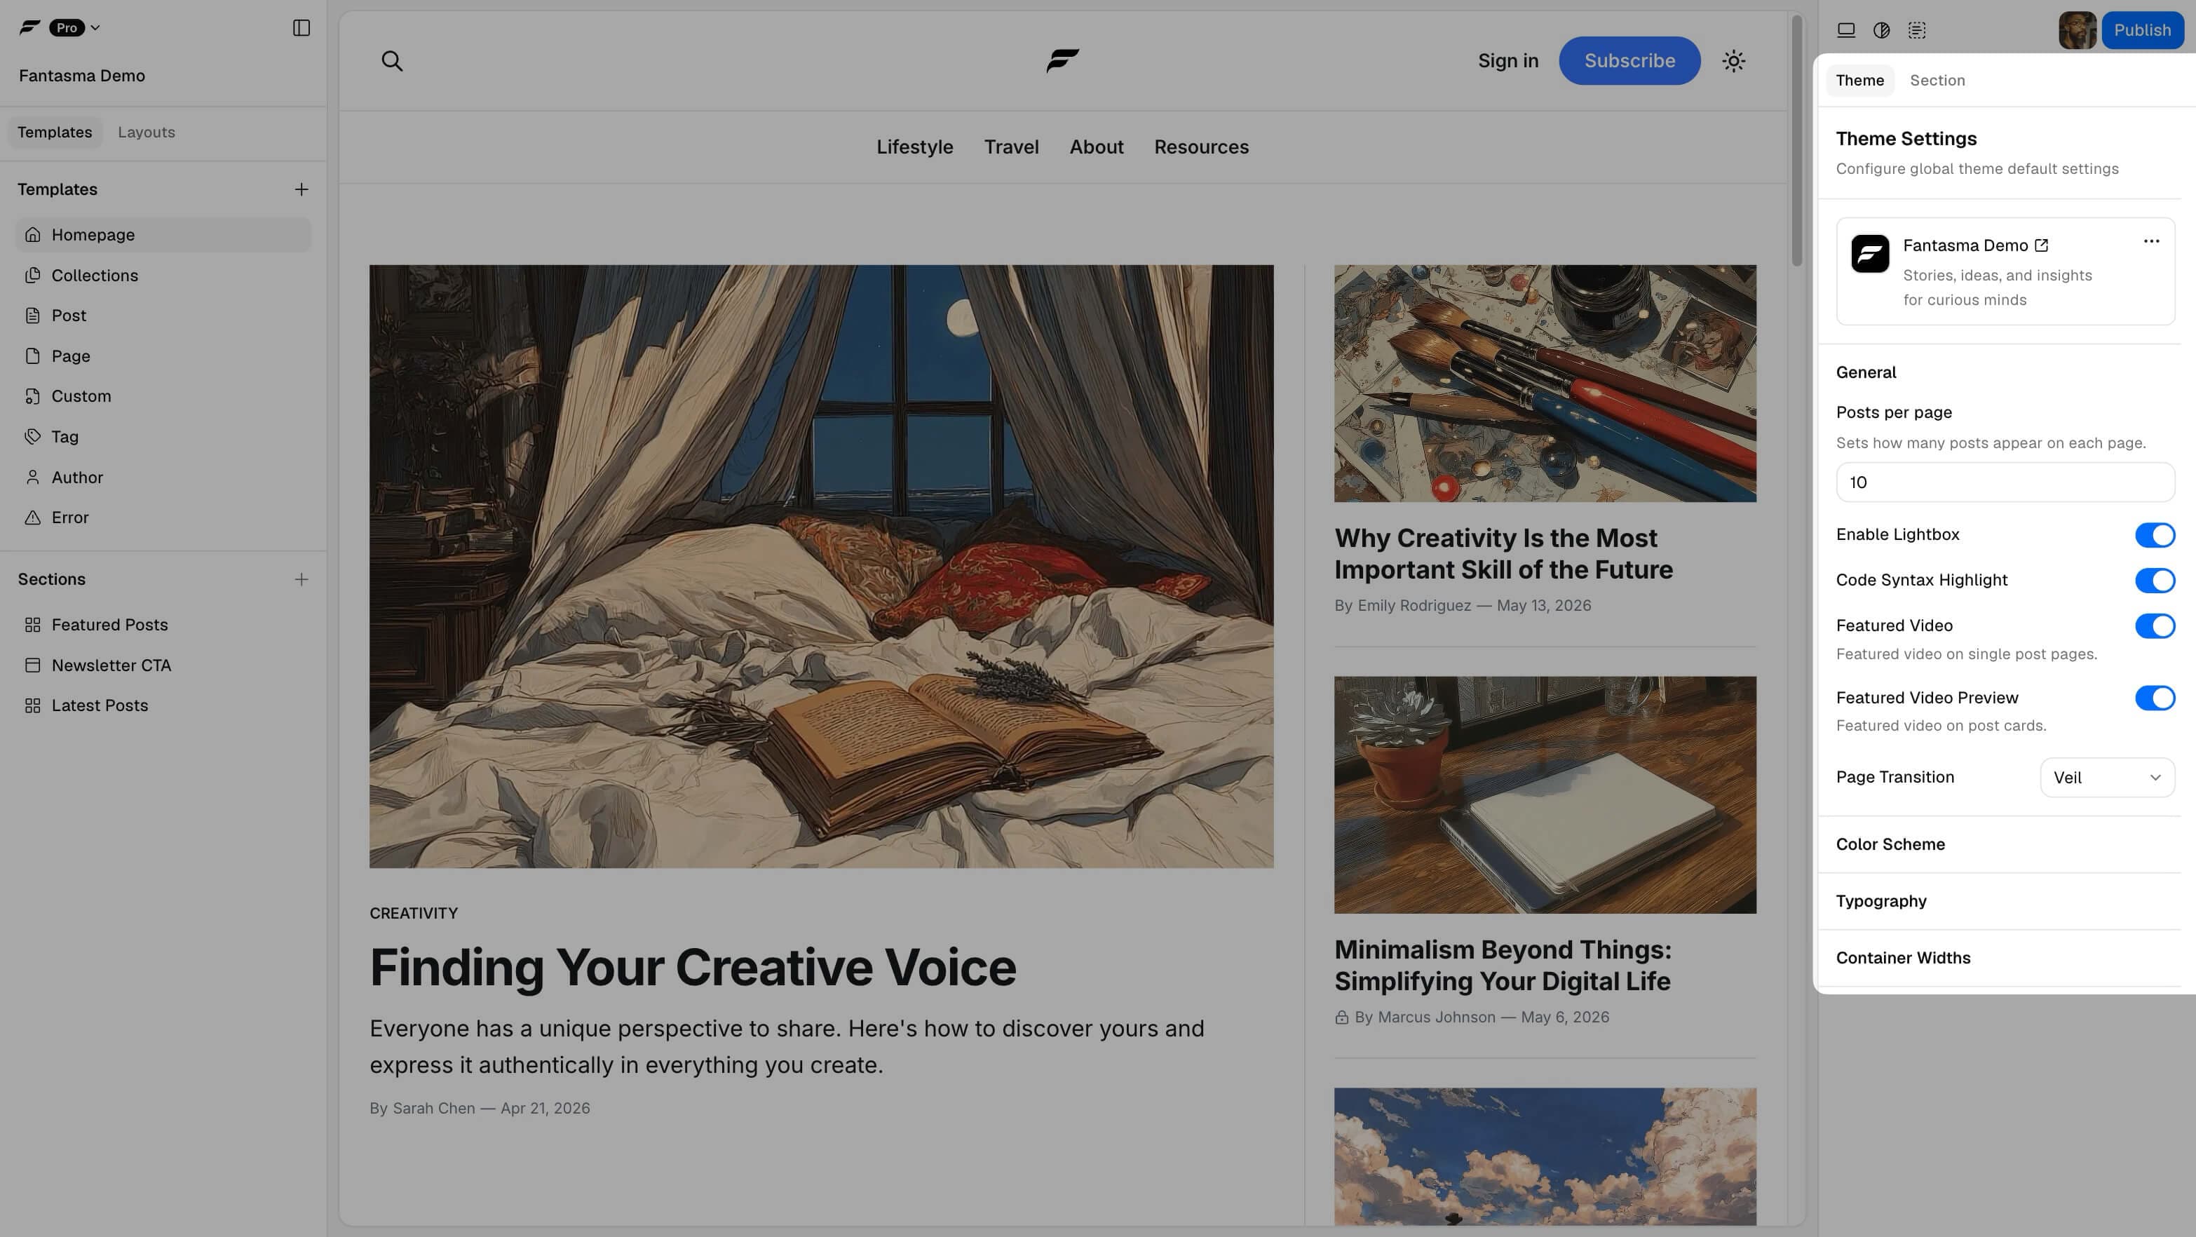Image resolution: width=2196 pixels, height=1237 pixels.
Task: Click the lock icon beside Marcus Johnson
Action: [1342, 1017]
